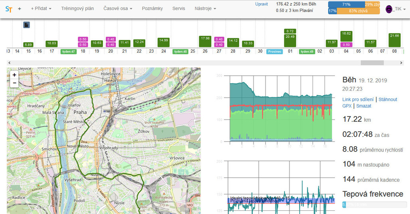Viewport: 410px width, 214px height.
Task: Click the 71% running goal progress bar
Action: [346, 4]
